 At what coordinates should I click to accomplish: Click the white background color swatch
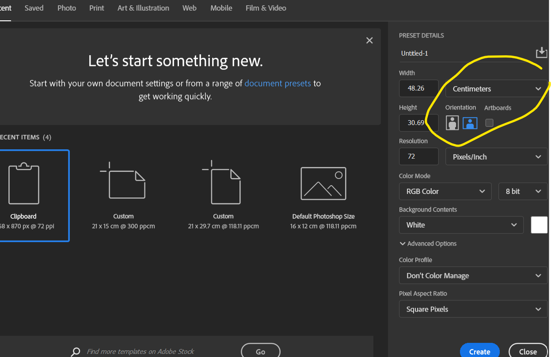coord(539,225)
